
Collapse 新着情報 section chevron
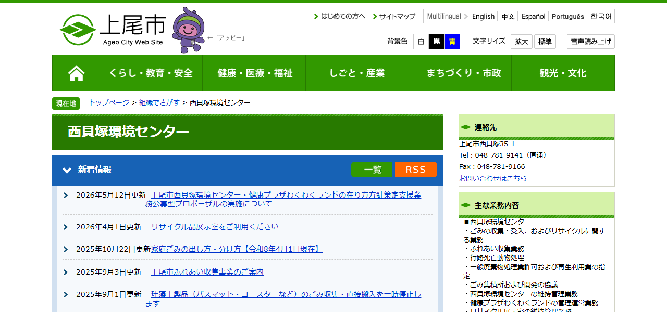67,170
